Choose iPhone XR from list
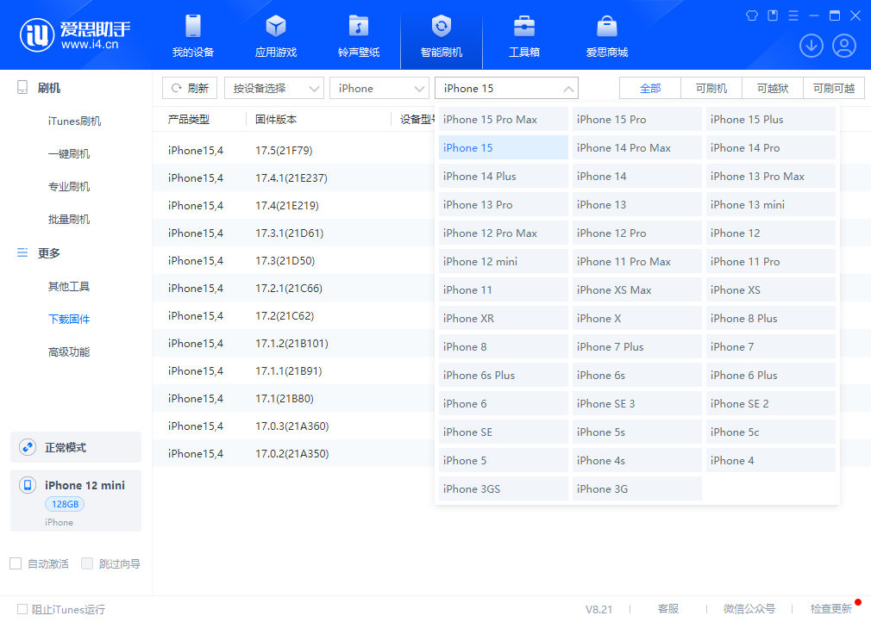871x622 pixels. 504,319
